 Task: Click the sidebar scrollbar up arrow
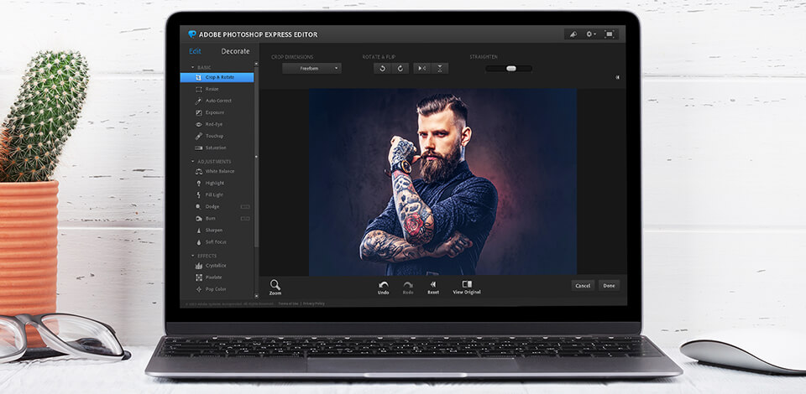(x=257, y=64)
